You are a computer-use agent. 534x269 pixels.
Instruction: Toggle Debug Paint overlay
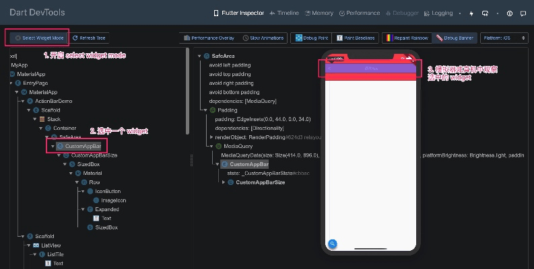click(311, 38)
